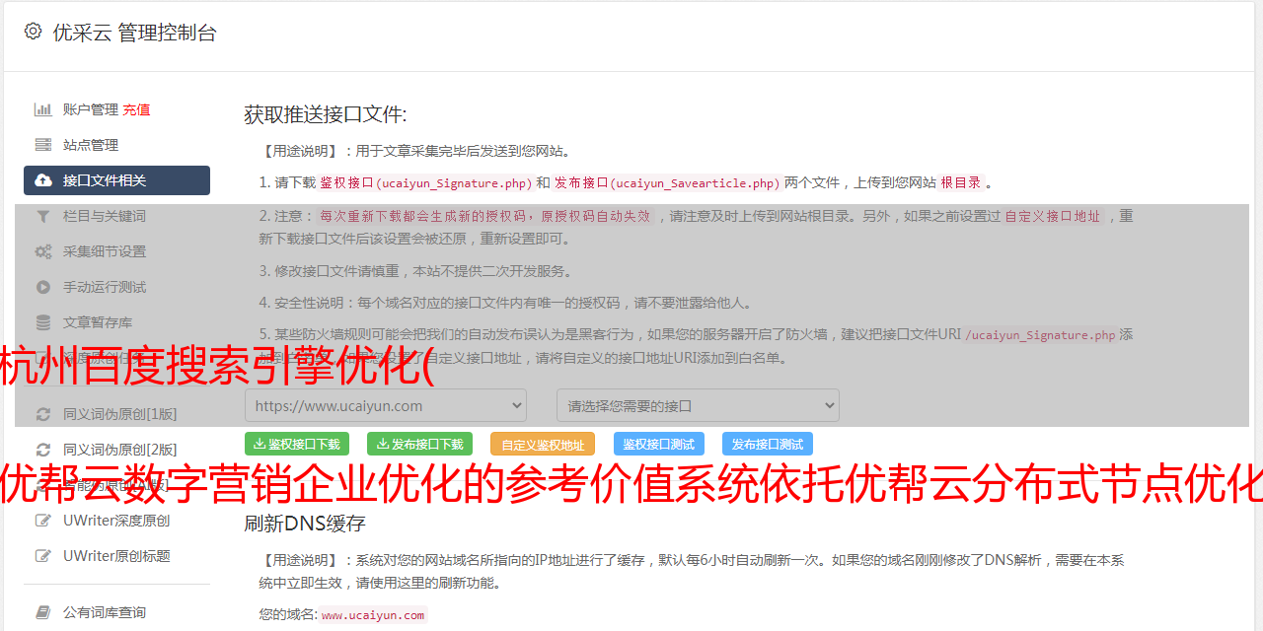The image size is (1263, 631).
Task: Click the 刷新DNS缓存 heading
Action: [x=305, y=524]
